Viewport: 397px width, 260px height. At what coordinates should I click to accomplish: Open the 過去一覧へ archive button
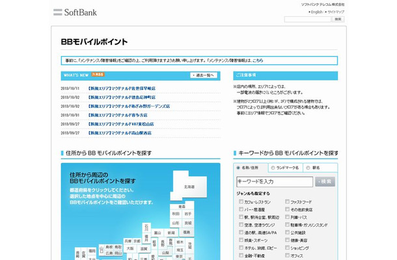(204, 75)
